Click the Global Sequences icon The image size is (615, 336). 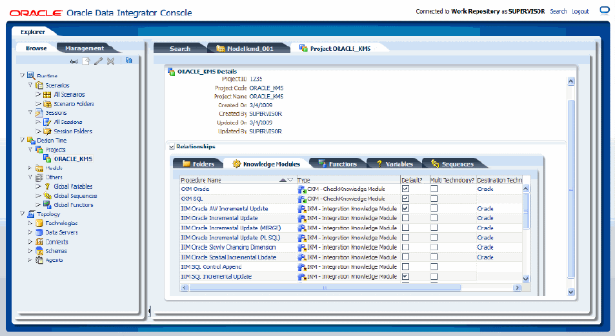48,195
